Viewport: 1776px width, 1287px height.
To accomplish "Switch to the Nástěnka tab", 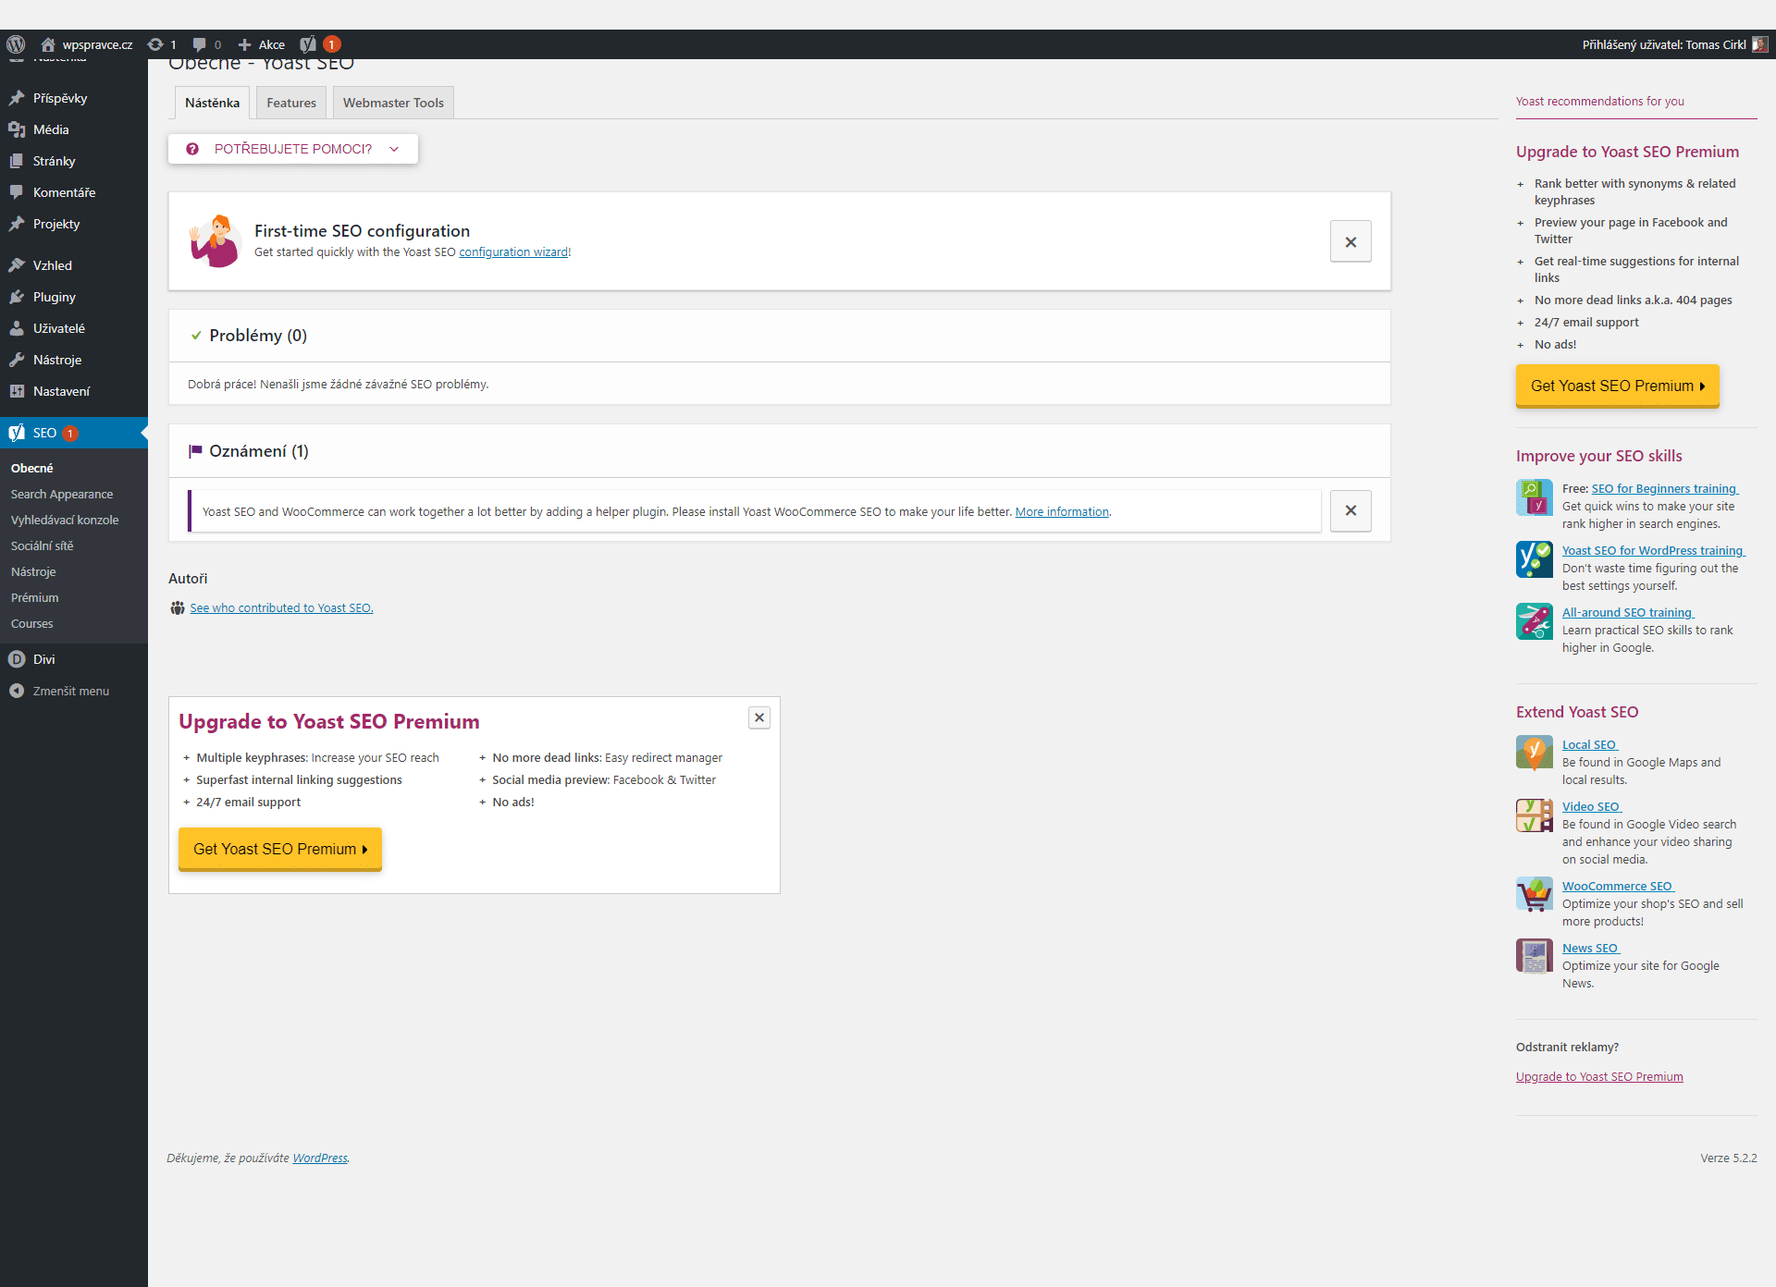I will 212,103.
